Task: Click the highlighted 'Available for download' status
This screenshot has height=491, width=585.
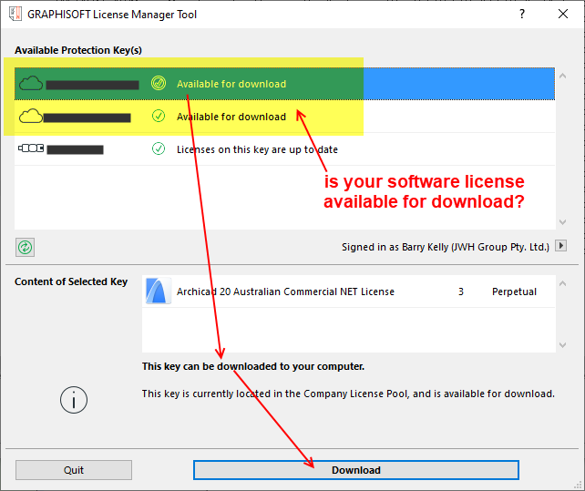Action: (231, 84)
